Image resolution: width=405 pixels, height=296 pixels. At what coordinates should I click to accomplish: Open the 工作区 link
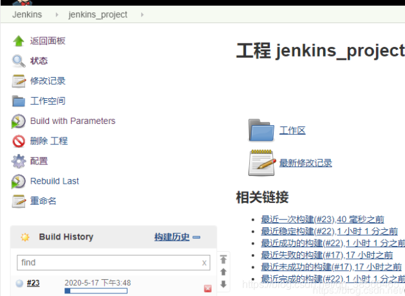point(292,130)
